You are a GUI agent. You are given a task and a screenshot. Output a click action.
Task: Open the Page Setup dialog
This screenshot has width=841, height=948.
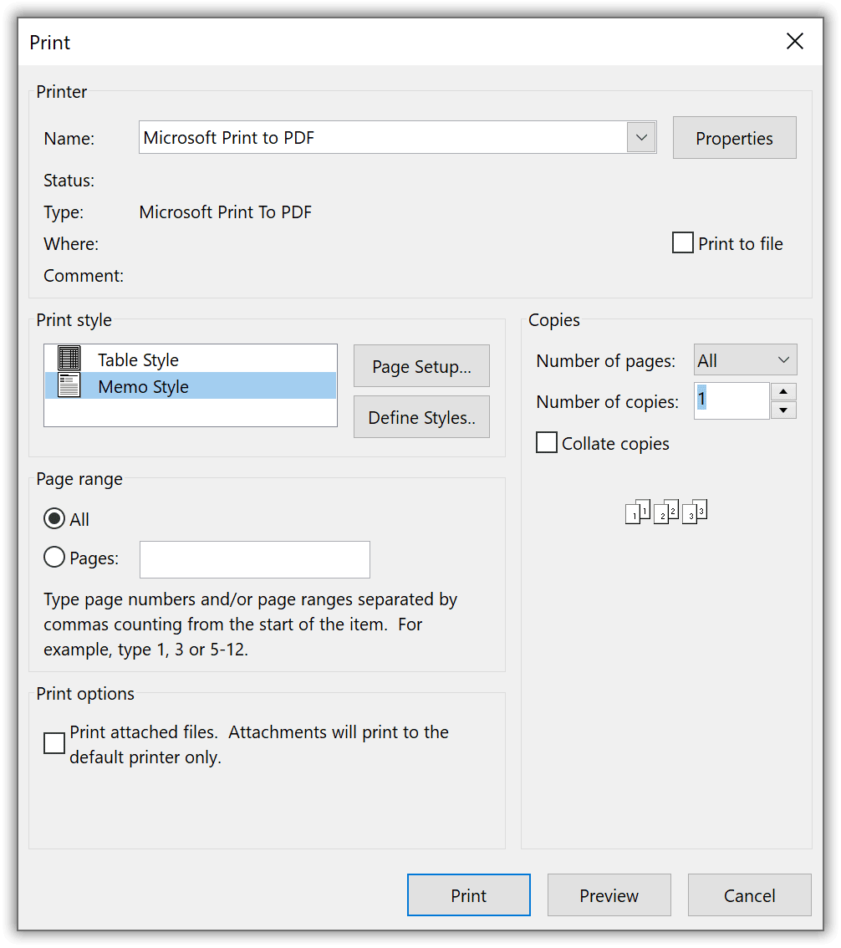421,365
